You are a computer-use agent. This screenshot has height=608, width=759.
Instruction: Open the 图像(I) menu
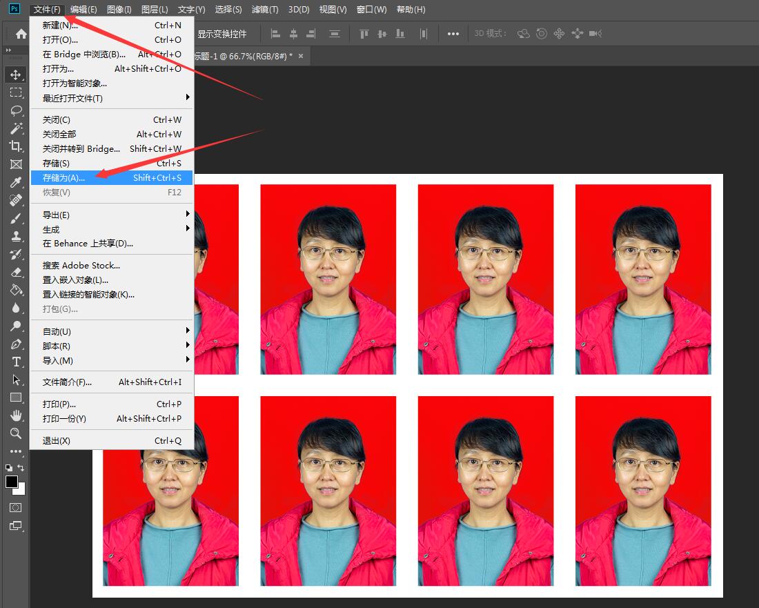pos(119,10)
